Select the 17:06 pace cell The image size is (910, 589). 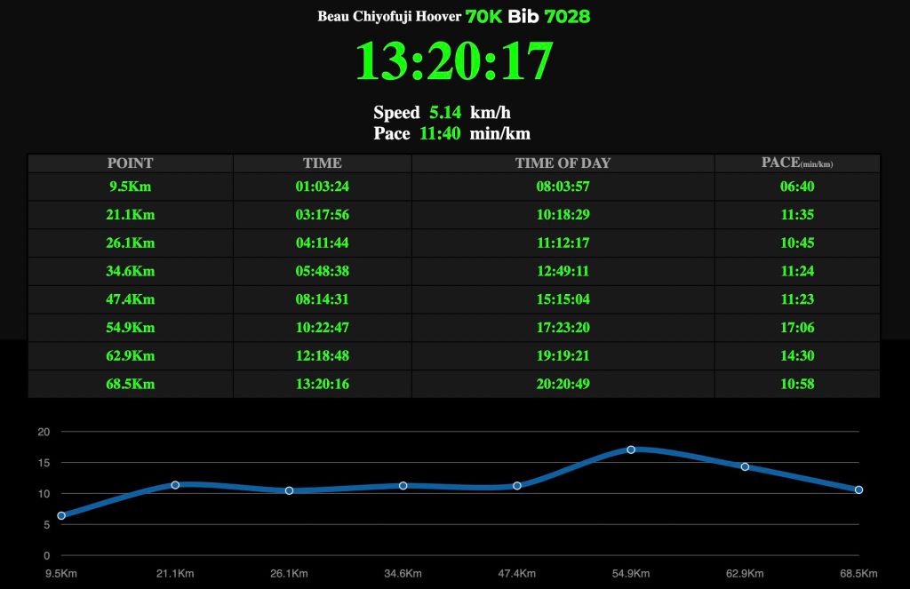[x=797, y=328]
